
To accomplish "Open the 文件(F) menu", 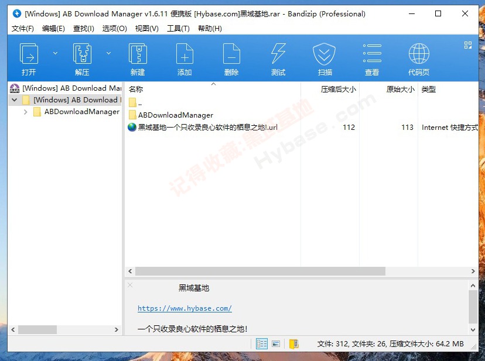I will (x=23, y=29).
